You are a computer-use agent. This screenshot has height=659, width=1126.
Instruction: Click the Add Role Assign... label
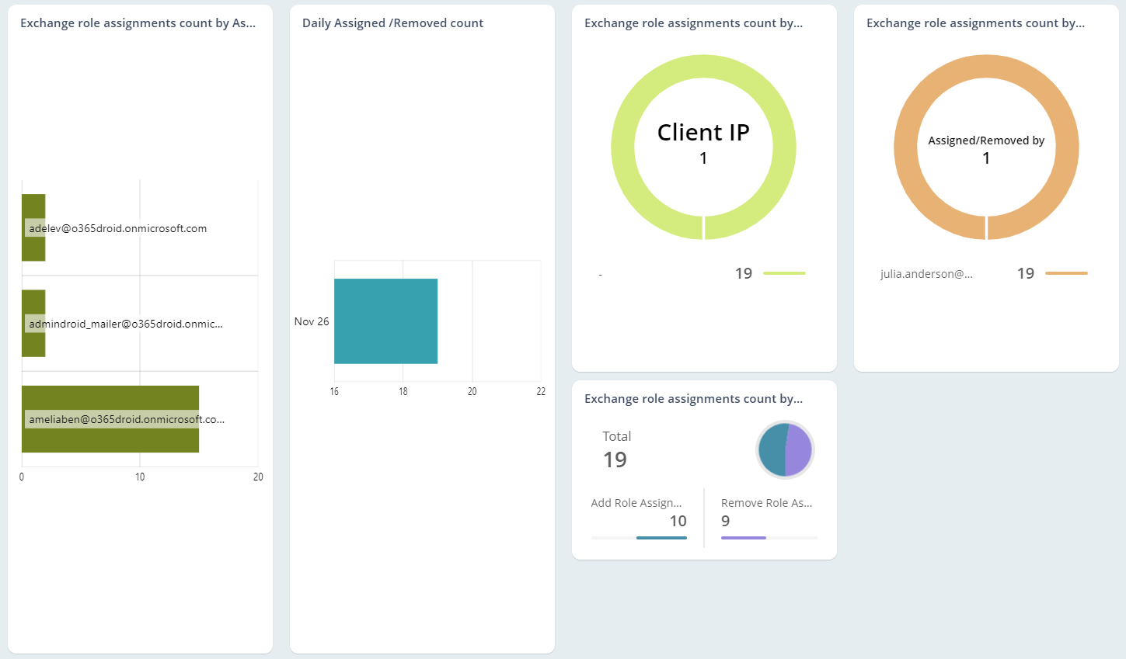pos(636,503)
